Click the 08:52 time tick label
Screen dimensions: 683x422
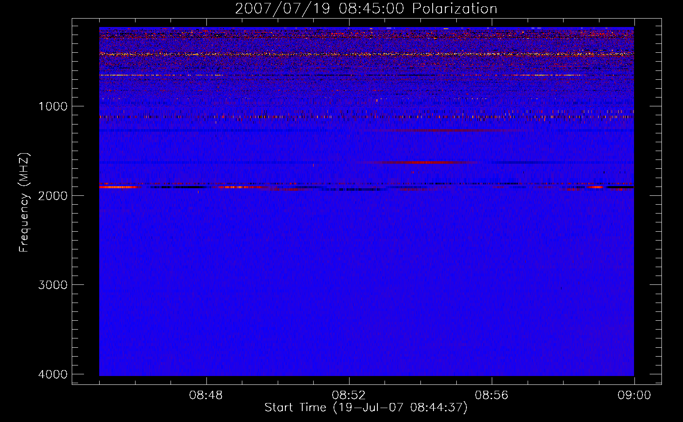349,395
